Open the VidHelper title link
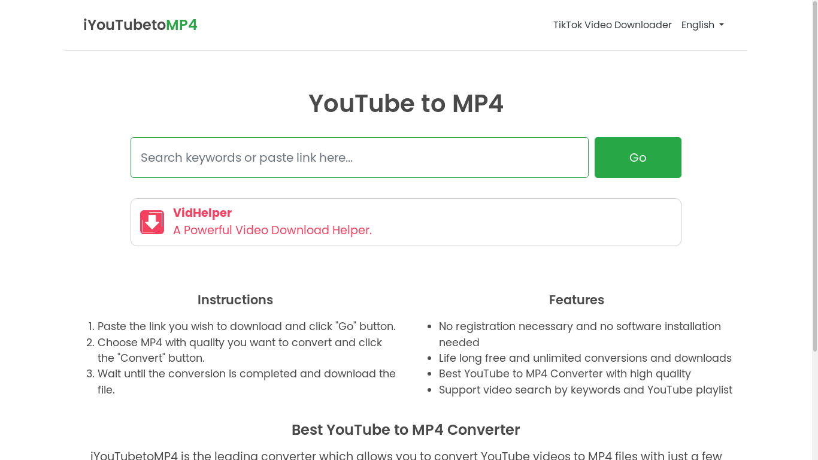Screen dimensions: 818x460 (202, 213)
